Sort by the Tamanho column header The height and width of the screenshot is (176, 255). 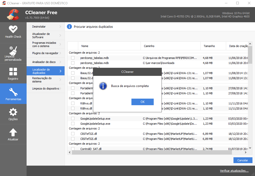(x=213, y=46)
